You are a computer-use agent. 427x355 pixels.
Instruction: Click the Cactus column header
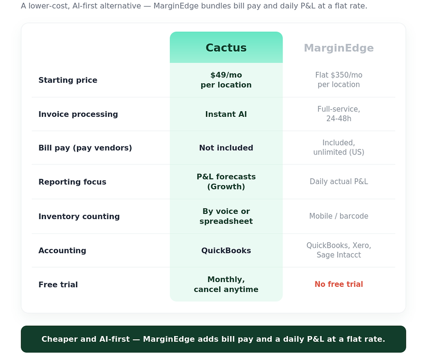226,47
